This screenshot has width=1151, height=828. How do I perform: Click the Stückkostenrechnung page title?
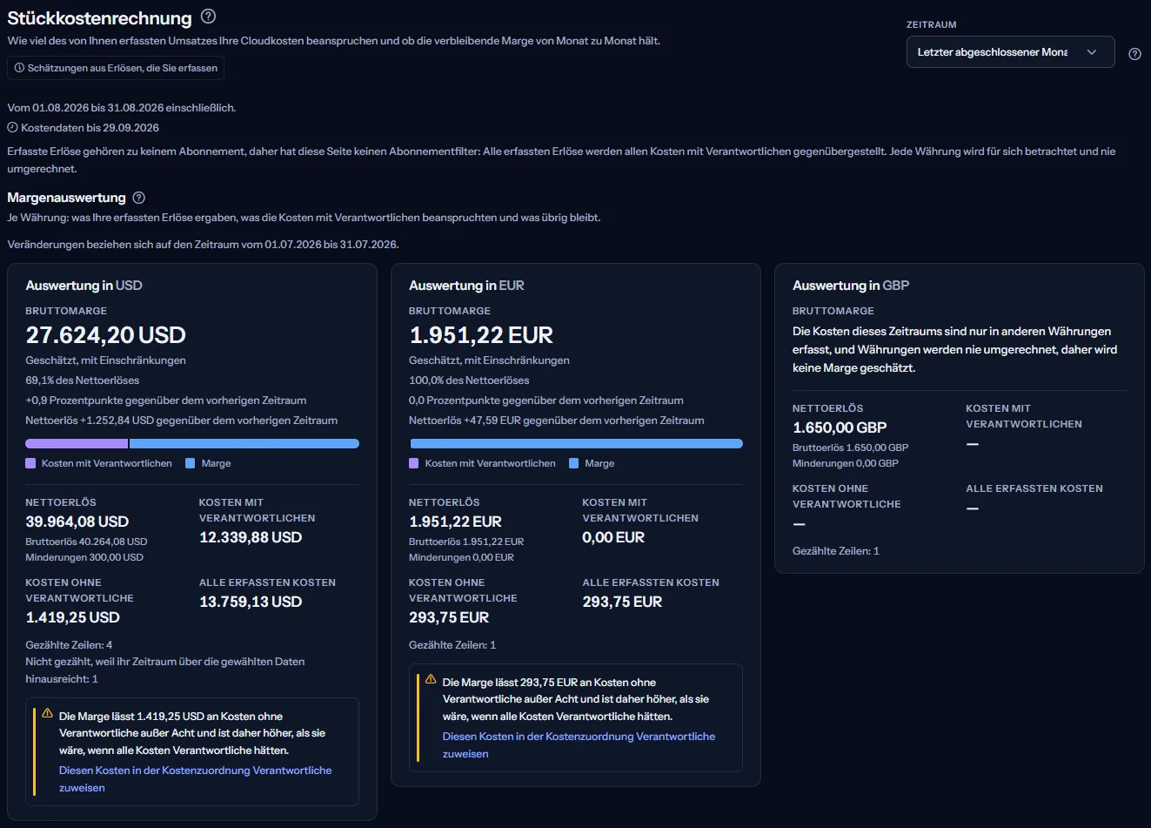pos(100,17)
